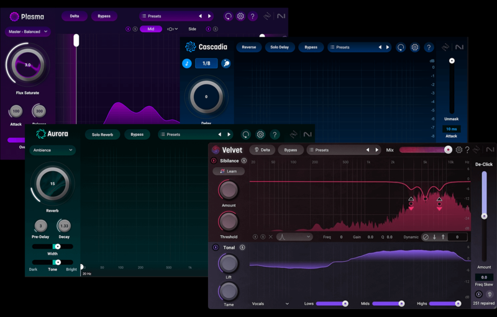Image resolution: width=497 pixels, height=317 pixels.
Task: Go to previous preset in Cascadia
Action: [x=380, y=47]
